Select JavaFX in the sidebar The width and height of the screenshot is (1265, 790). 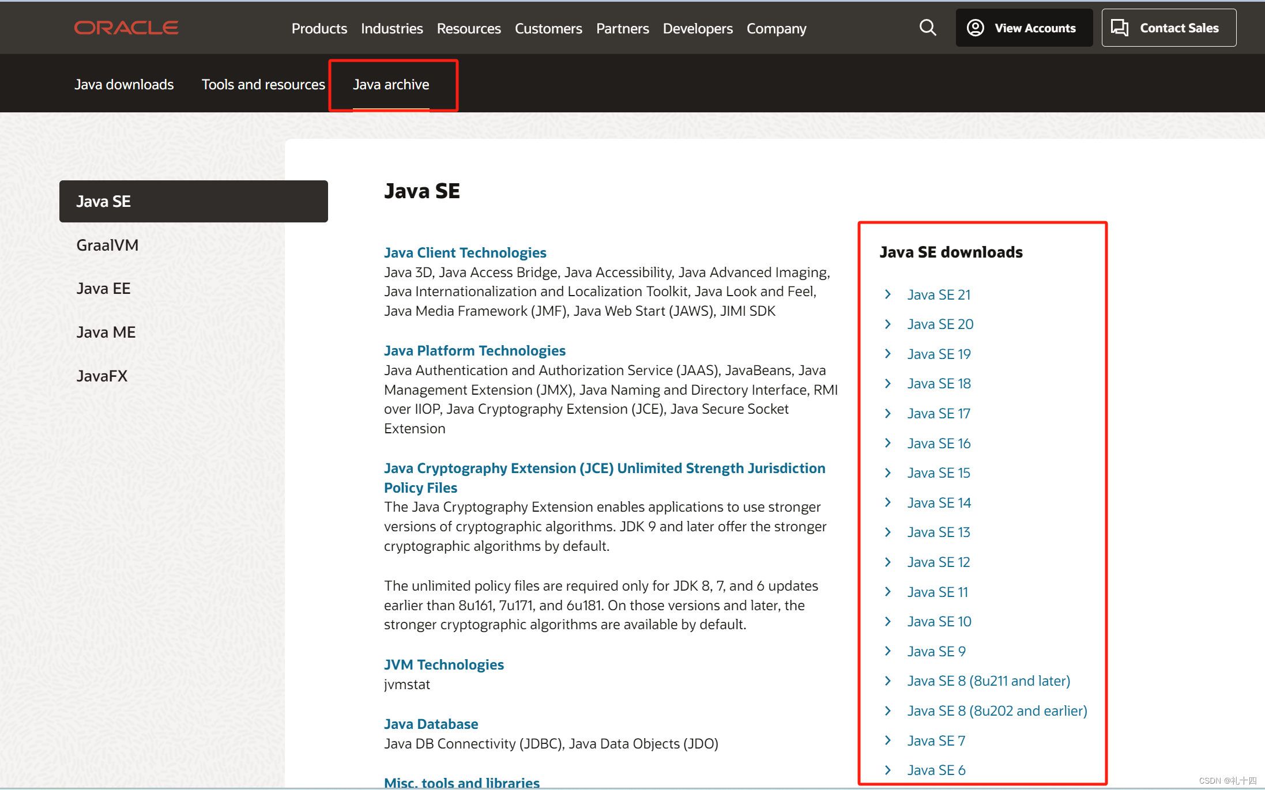(x=102, y=376)
